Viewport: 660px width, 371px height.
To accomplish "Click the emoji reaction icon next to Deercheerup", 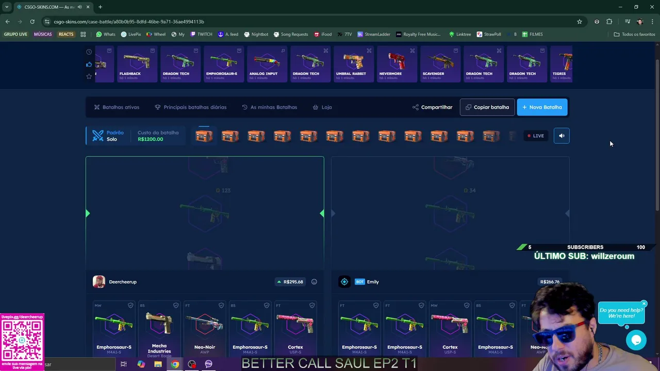I will click(314, 282).
